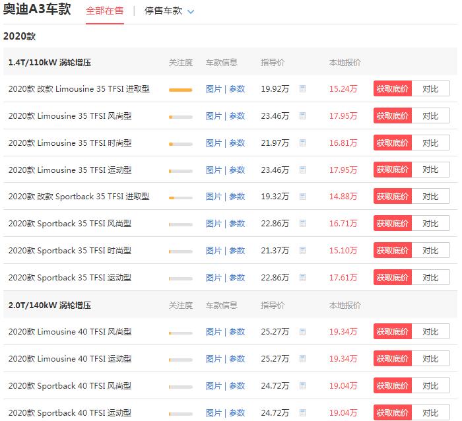Open 2020款 Sportback 40 TFSI 运动型 model
462x421 pixels.
pyautogui.click(x=70, y=412)
